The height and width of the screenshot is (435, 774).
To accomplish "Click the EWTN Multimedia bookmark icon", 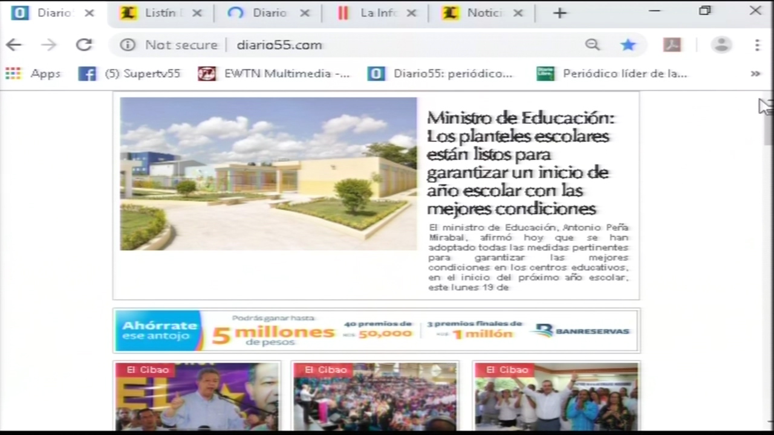I will pyautogui.click(x=207, y=73).
